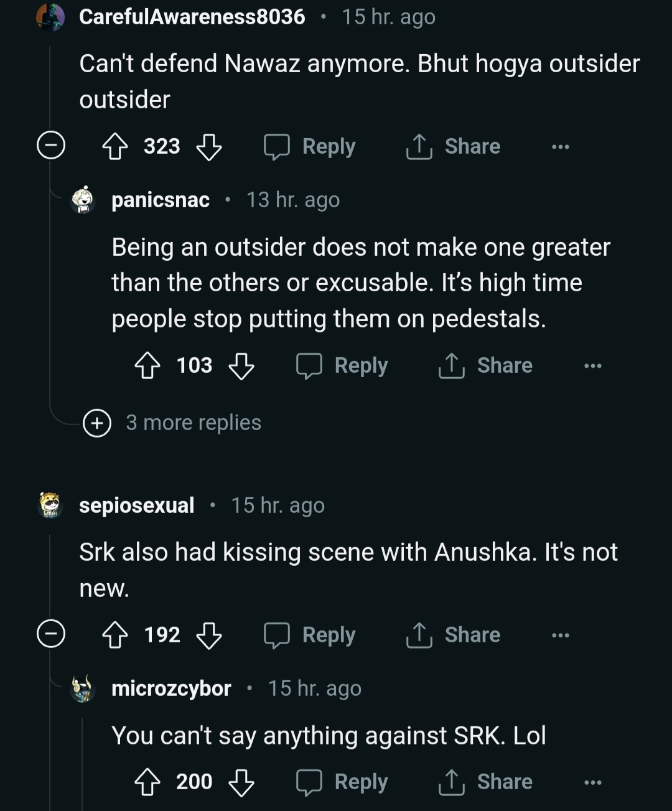Image resolution: width=672 pixels, height=811 pixels.
Task: Downvote CarefulAwareness8036's comment
Action: click(x=209, y=147)
